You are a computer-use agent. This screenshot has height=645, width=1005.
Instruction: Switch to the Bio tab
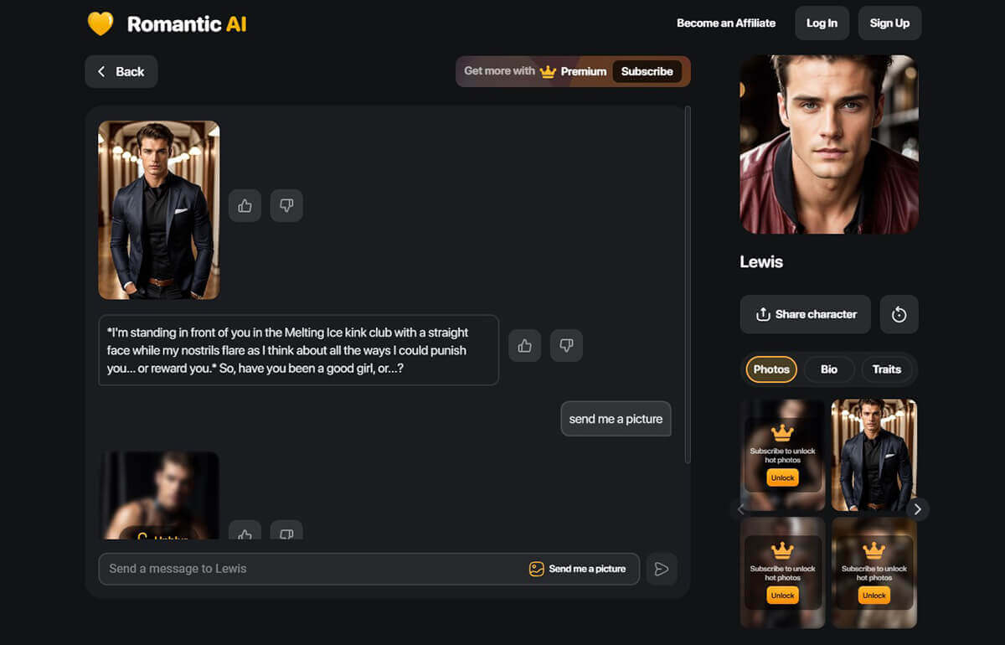click(x=828, y=369)
